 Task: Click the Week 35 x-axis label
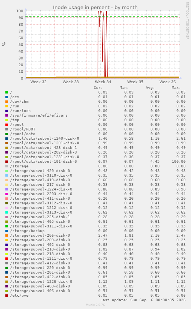[135, 82]
